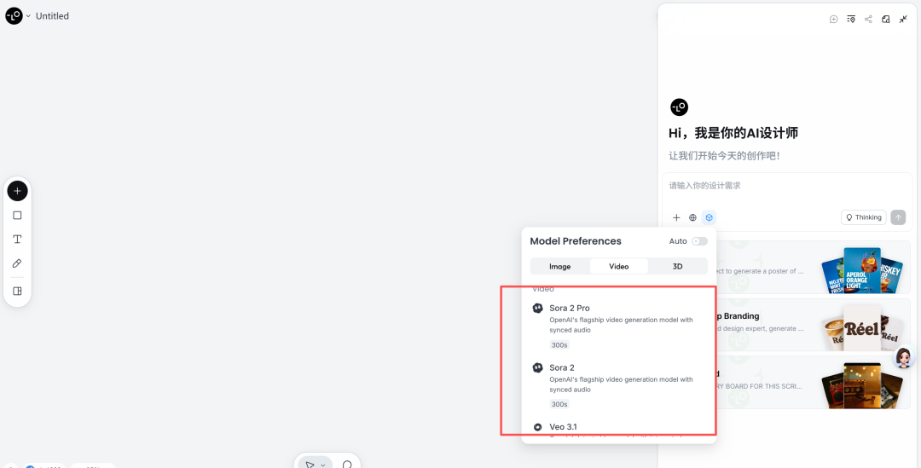921x468 pixels.
Task: Open the logo menu dropdown arrow
Action: point(28,16)
